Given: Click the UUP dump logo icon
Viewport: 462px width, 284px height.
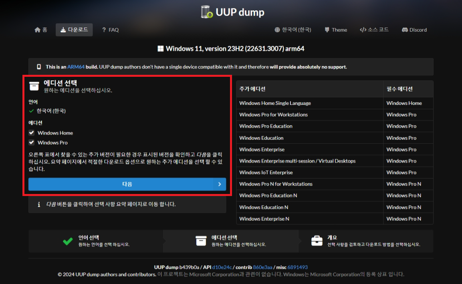Looking at the screenshot, I should click(x=207, y=12).
